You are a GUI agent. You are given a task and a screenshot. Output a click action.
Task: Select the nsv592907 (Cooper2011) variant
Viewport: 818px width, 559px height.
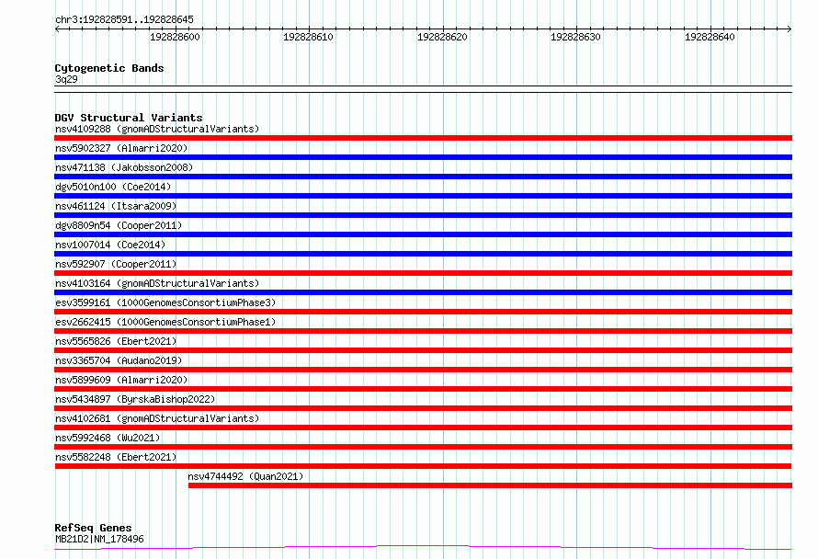coord(116,264)
